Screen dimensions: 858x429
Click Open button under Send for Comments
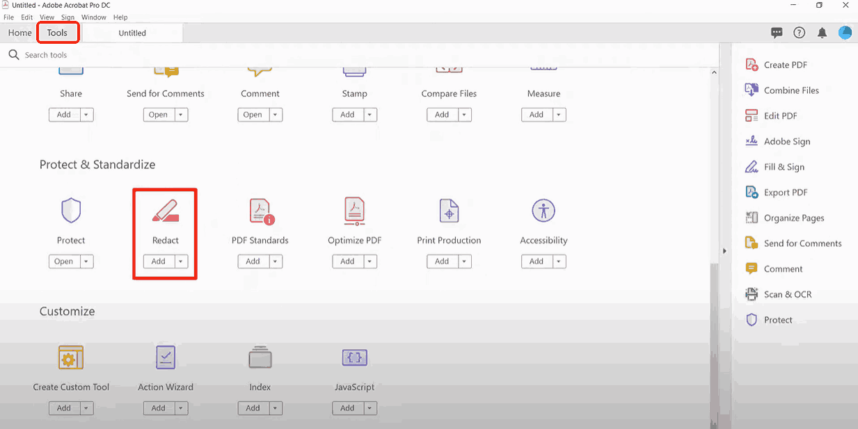[158, 115]
